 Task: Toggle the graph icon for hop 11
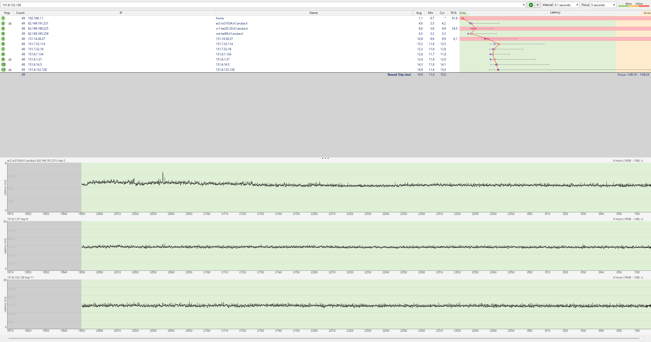pyautogui.click(x=10, y=70)
